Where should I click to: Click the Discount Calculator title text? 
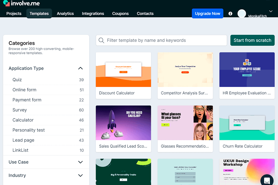(117, 93)
